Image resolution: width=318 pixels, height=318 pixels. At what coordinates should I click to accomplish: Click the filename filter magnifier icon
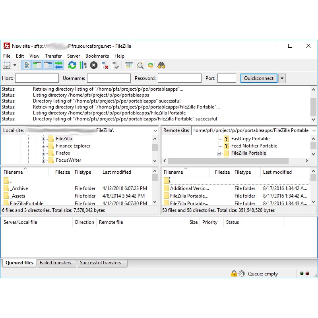pos(140,65)
